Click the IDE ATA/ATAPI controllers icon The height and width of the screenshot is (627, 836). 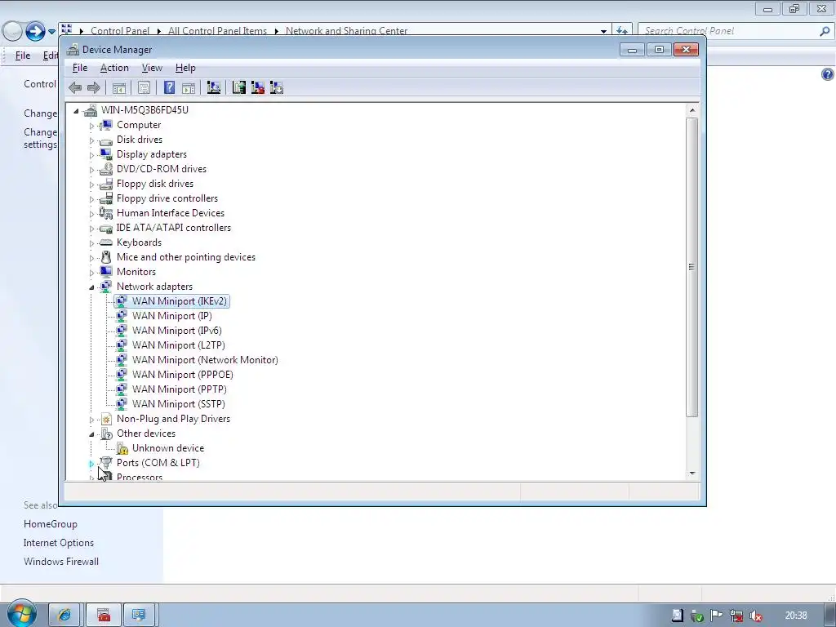click(106, 228)
